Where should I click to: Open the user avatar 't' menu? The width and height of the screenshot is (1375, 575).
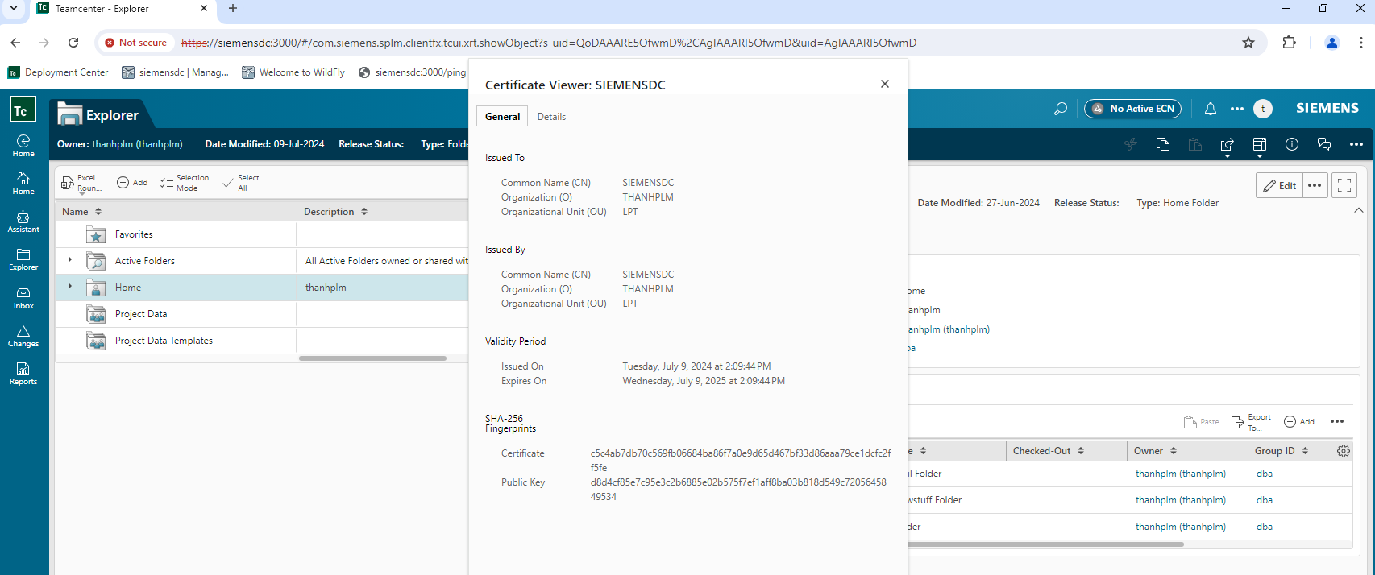(1263, 109)
